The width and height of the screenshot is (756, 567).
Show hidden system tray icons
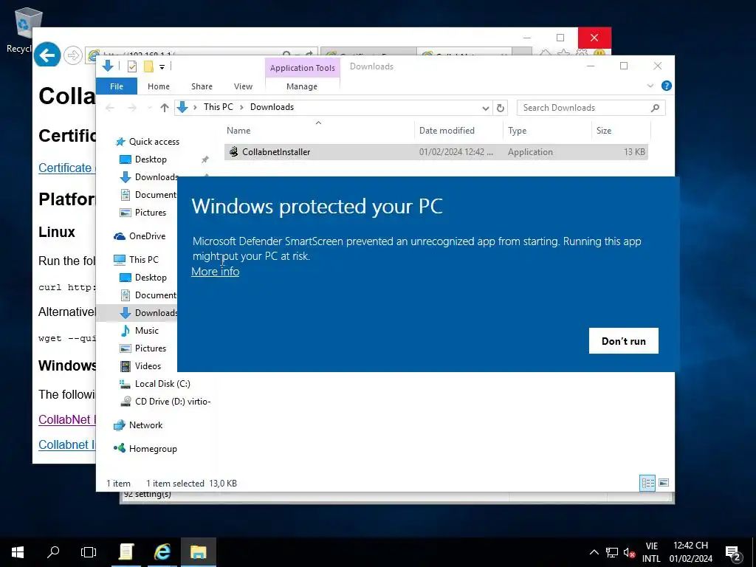tap(594, 552)
